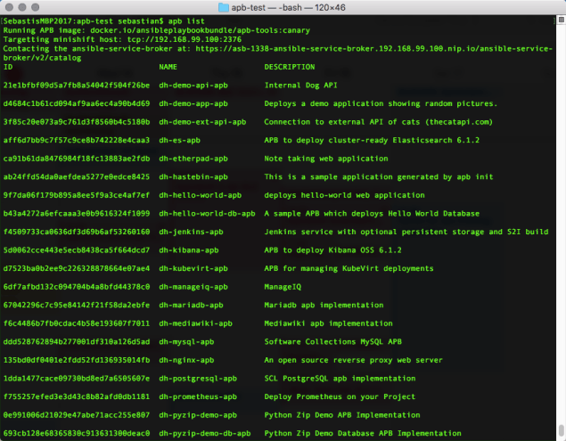566x441 pixels.
Task: Click the scroll marker icon at top right
Action: (x=562, y=20)
